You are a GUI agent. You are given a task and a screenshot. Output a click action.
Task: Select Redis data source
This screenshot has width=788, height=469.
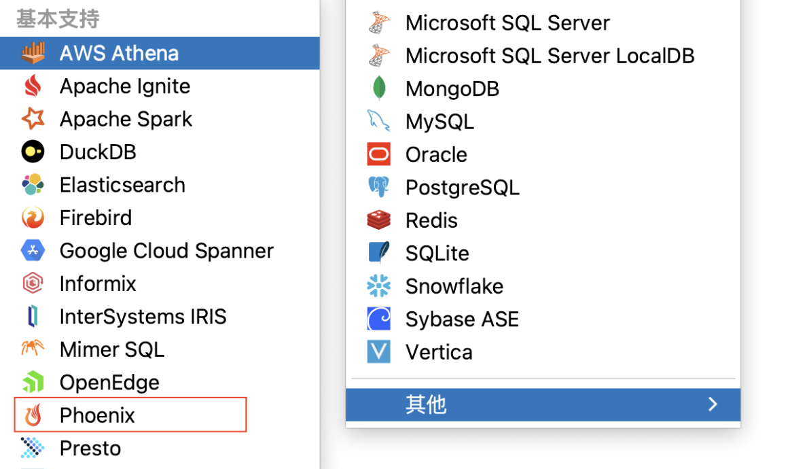coord(543,220)
